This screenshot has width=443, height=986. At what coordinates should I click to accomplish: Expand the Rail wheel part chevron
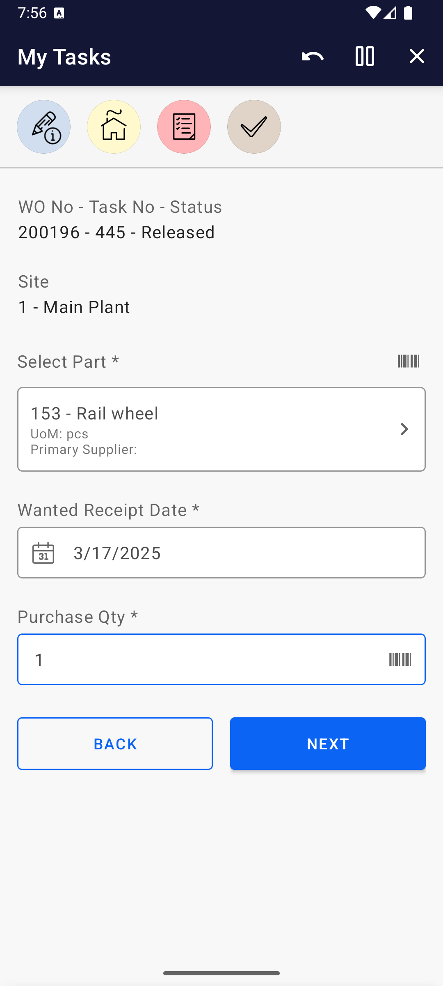(404, 429)
